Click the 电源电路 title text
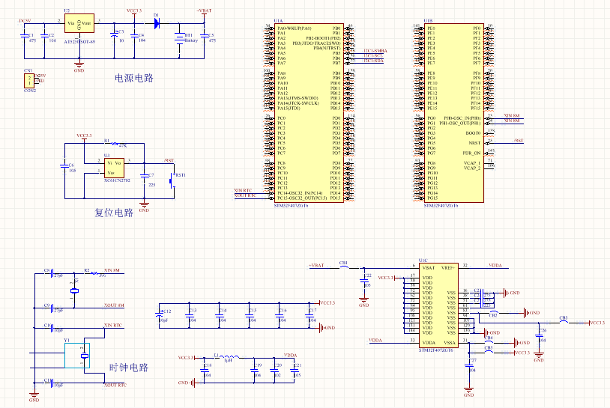The width and height of the screenshot is (610, 408). [133, 77]
